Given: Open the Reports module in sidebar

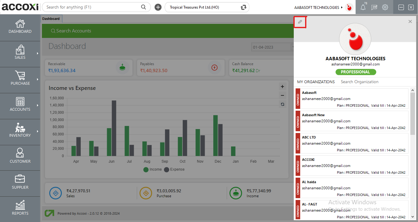Looking at the screenshot, I should click(x=20, y=209).
